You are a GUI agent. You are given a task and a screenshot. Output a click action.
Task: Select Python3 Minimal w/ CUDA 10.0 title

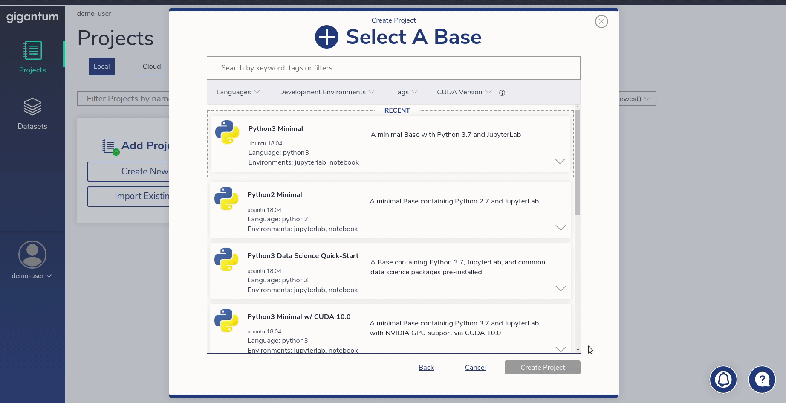(299, 317)
